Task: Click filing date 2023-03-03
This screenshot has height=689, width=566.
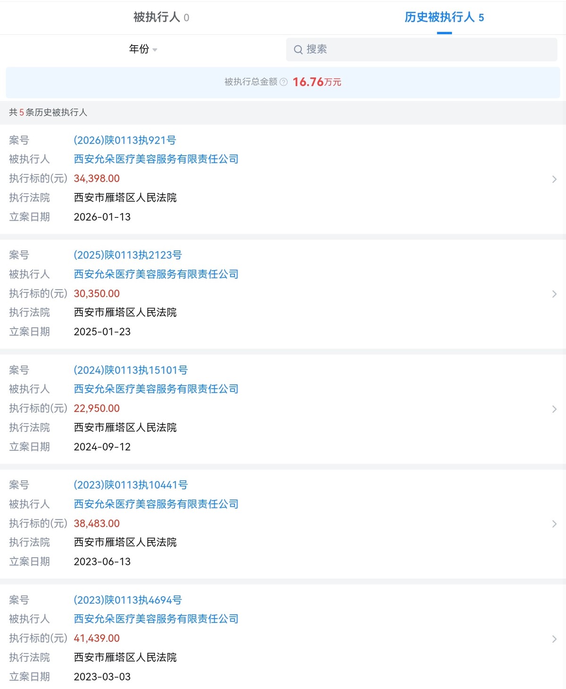Action: tap(102, 677)
